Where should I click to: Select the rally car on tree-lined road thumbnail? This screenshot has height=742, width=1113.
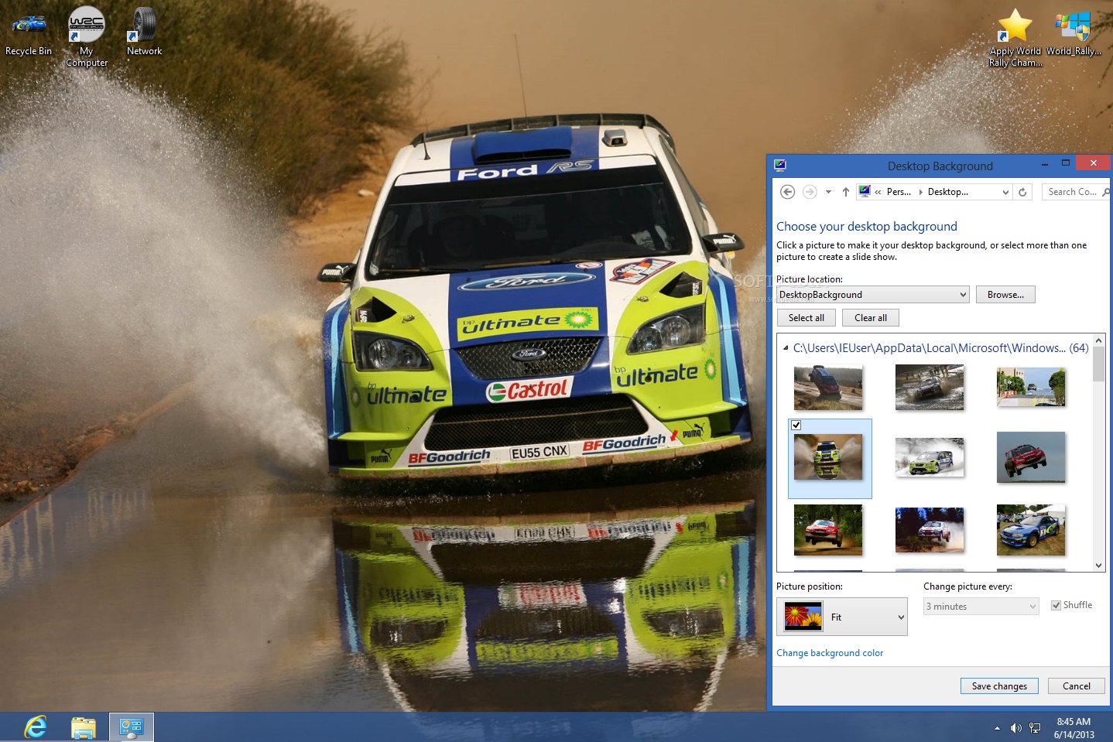(x=1031, y=387)
